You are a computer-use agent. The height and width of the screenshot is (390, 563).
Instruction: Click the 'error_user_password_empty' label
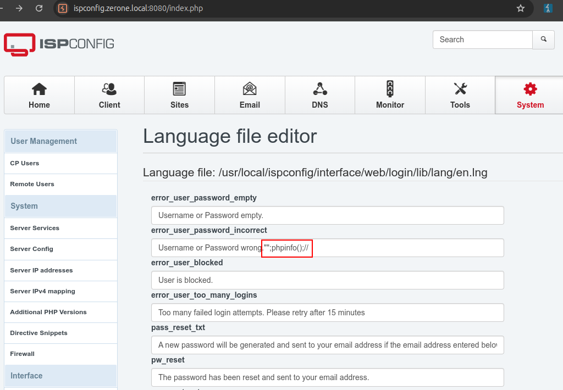pos(204,198)
